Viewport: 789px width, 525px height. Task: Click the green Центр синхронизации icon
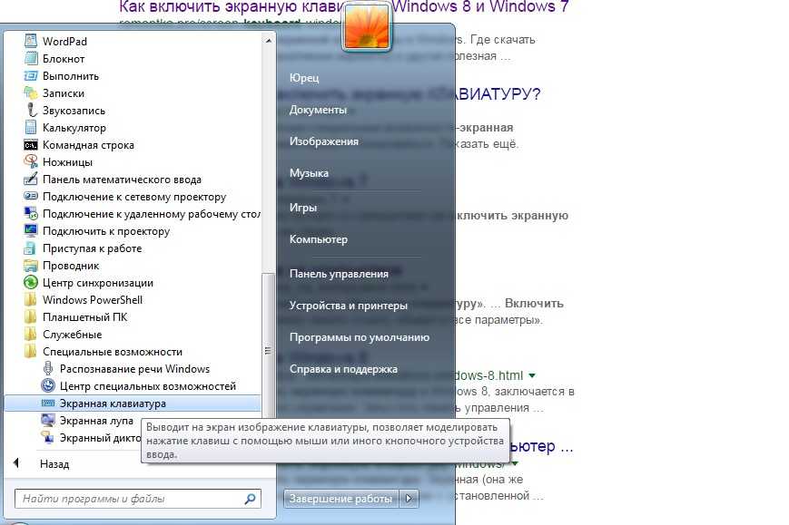pyautogui.click(x=31, y=282)
